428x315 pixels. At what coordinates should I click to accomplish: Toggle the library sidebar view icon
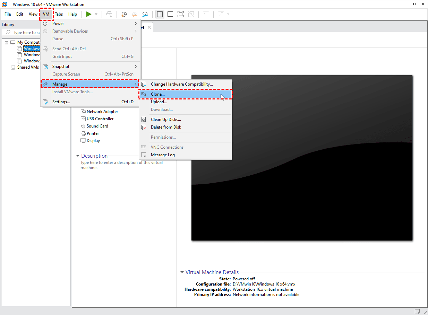[x=160, y=14]
